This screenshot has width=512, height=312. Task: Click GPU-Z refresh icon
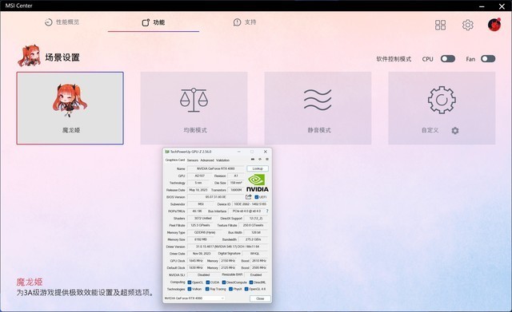(260, 160)
